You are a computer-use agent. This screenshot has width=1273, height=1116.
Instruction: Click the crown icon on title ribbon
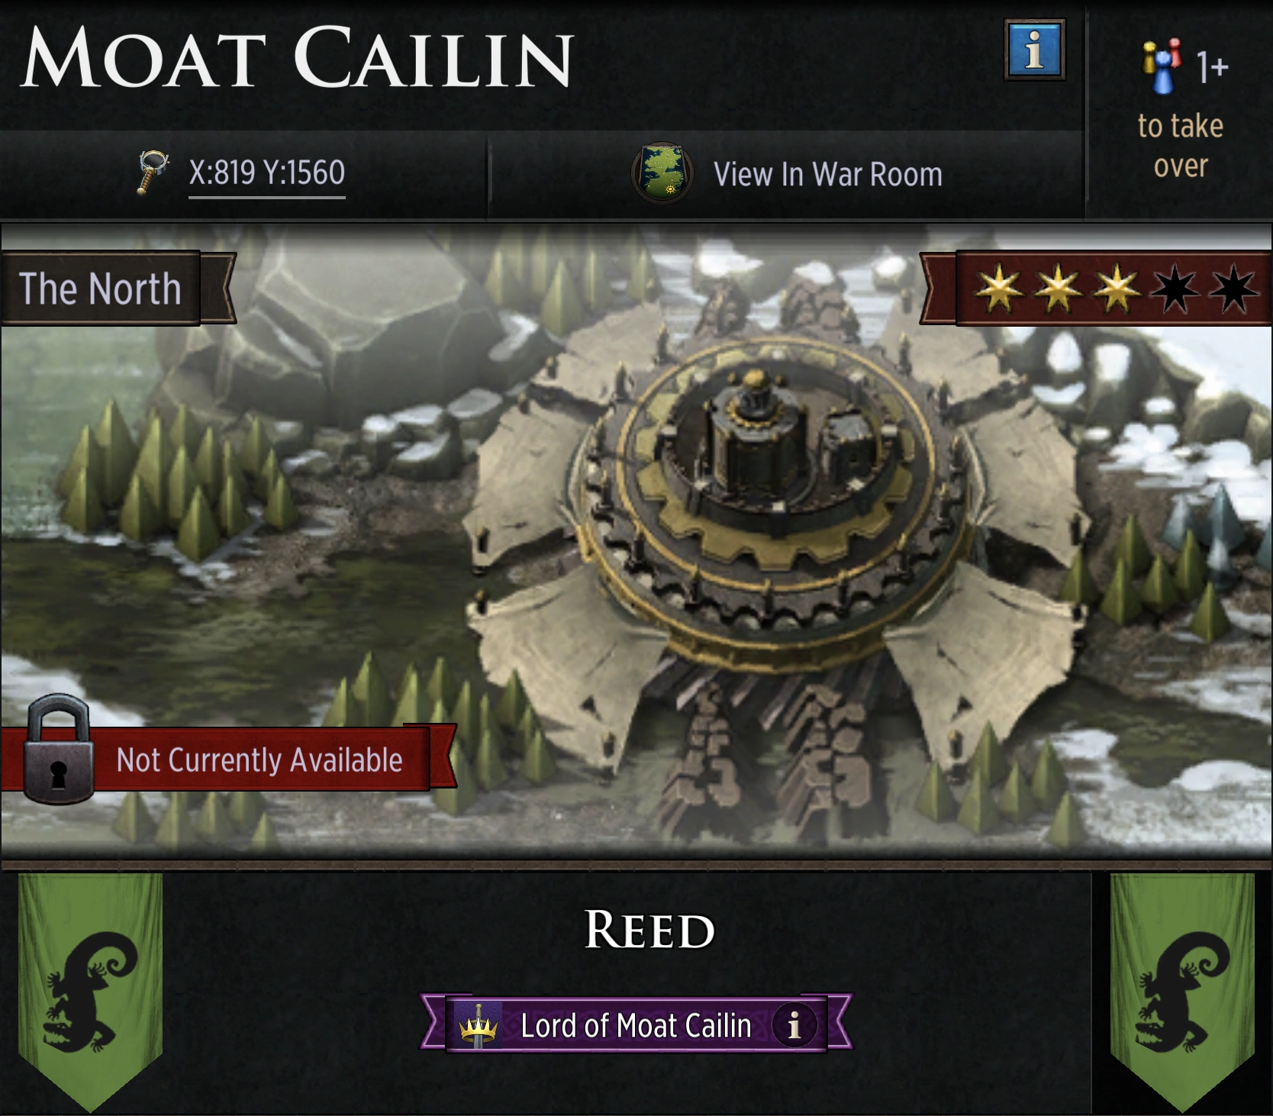point(478,1025)
